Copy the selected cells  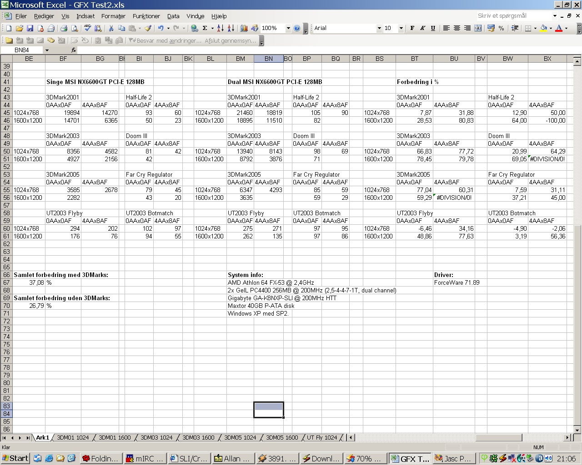tap(121, 28)
